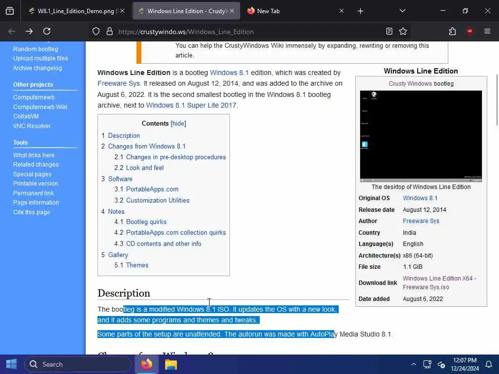This screenshot has height=374, width=499.
Task: List all tabs with the dropdown chevron
Action: pyautogui.click(x=402, y=11)
